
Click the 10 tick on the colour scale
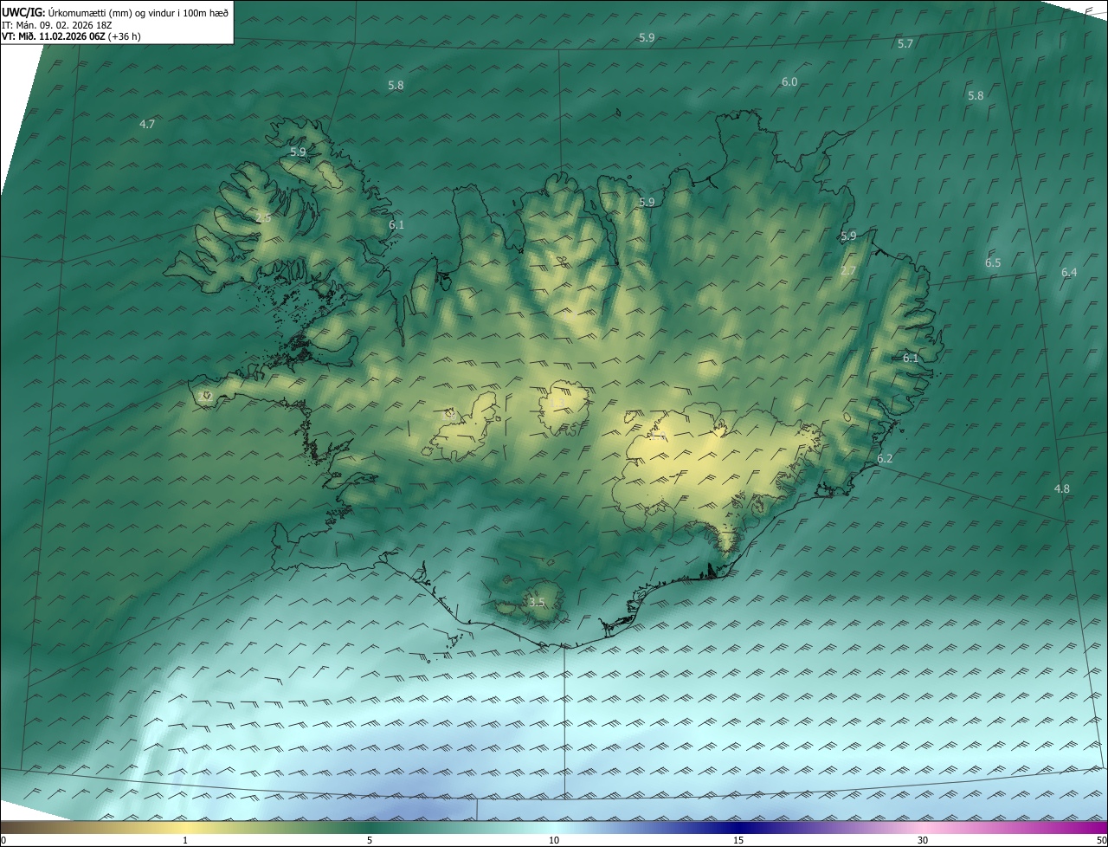(554, 840)
